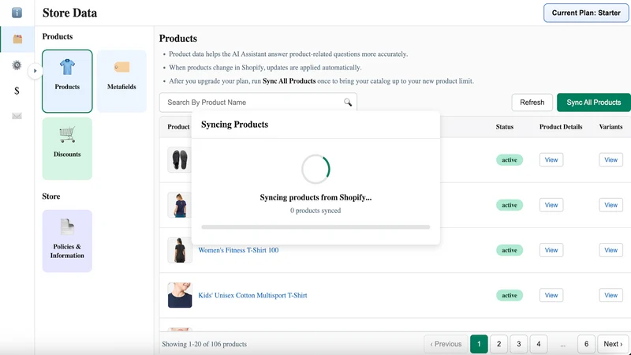View variants for Women's Fitness T-Shirt 100
631x355 pixels.
(x=610, y=250)
